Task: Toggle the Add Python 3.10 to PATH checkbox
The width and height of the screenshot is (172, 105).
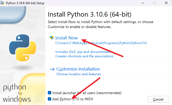Action: pos(49,99)
